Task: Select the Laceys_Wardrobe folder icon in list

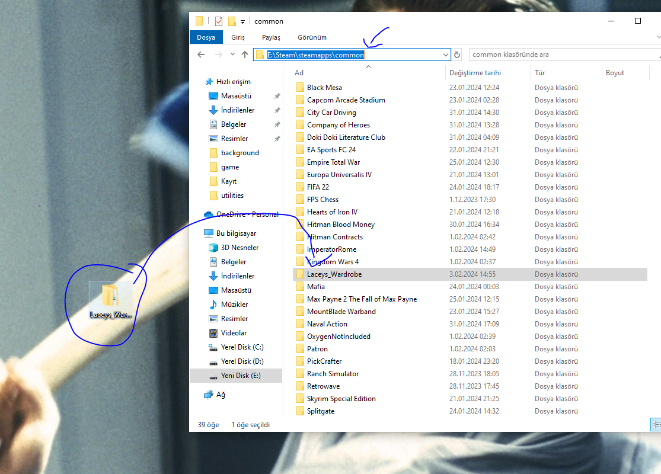Action: pos(300,274)
